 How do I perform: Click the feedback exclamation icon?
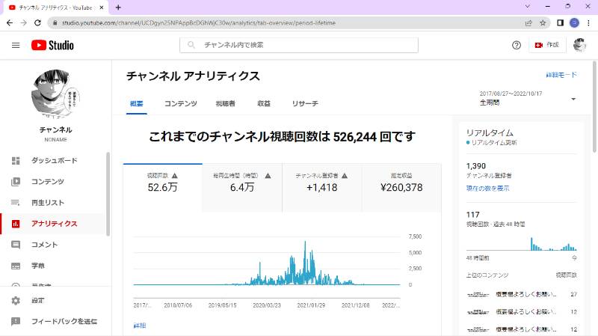(16, 322)
